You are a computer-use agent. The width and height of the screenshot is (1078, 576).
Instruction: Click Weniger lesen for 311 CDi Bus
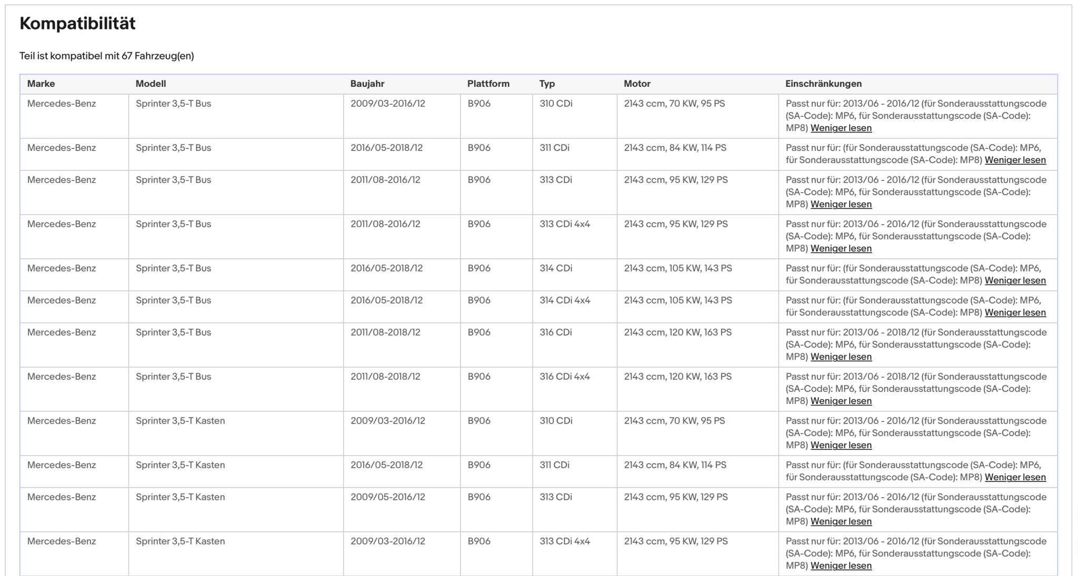pos(1015,160)
